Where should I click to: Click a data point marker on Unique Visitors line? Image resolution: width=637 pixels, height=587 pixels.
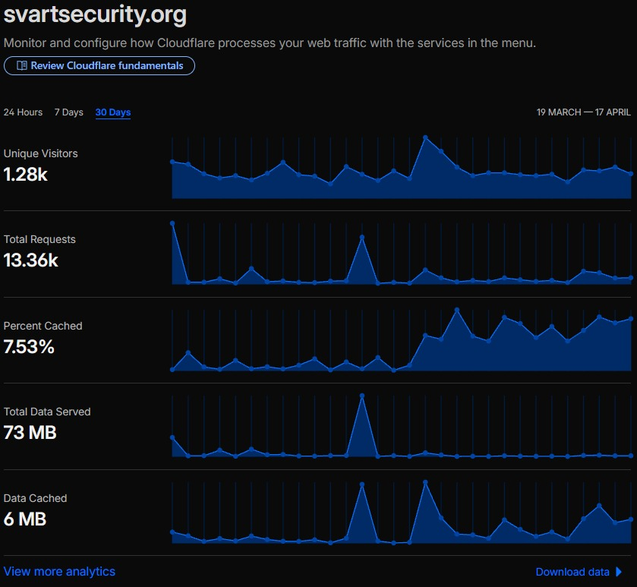pyautogui.click(x=282, y=162)
